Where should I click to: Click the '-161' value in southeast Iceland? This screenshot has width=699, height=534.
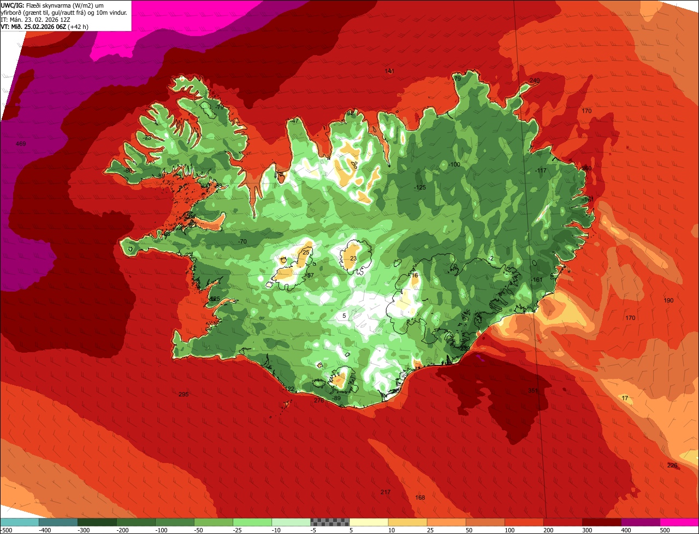click(537, 280)
